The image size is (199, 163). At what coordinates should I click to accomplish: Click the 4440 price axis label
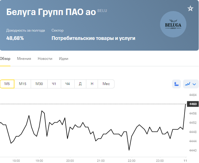click(193, 150)
